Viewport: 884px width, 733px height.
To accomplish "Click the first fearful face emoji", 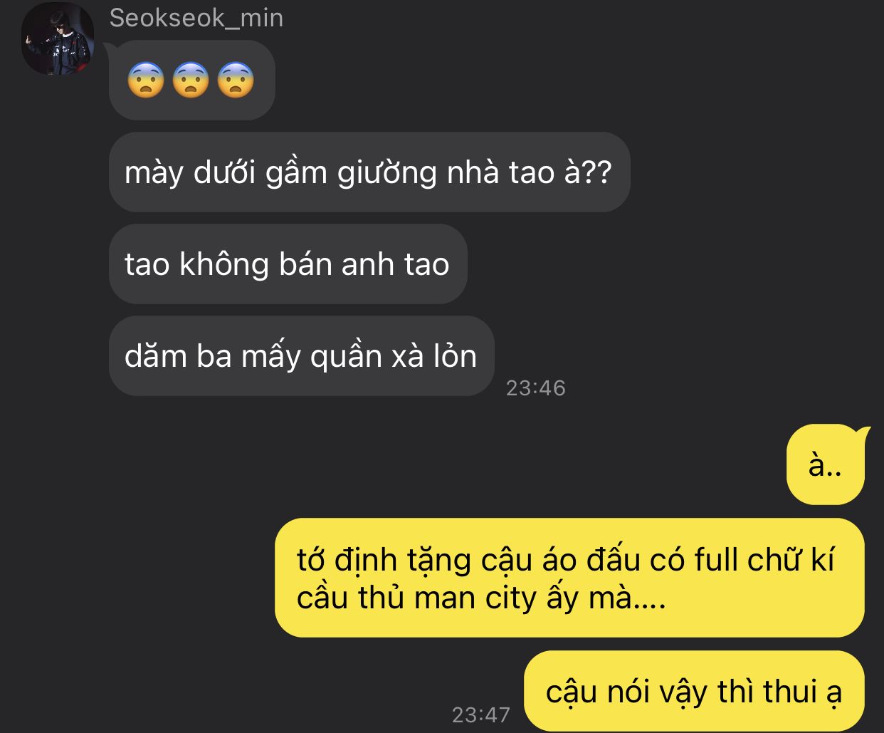I will 146,80.
